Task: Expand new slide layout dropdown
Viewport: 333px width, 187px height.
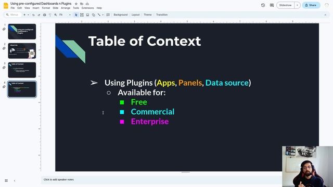Action: 28,15
